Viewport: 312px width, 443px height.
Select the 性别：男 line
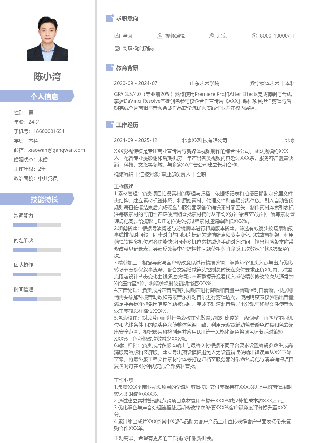24,113
